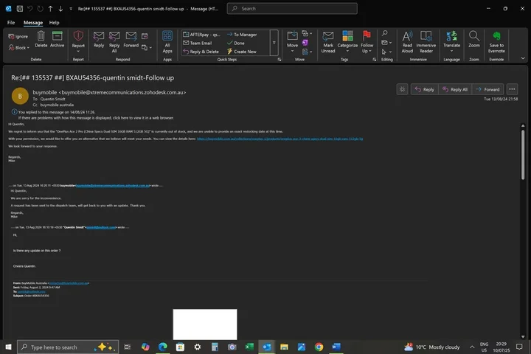
Task: Open the notifications icon in the system tray
Action: coord(518,347)
